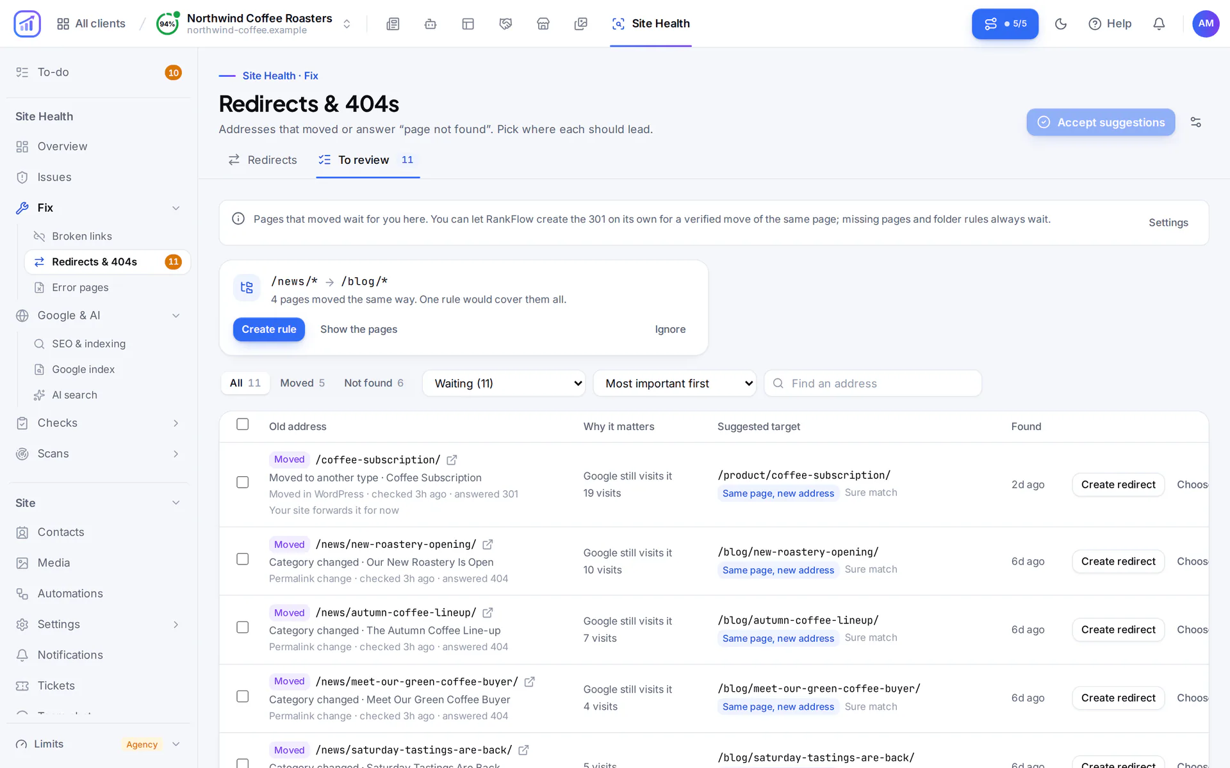Open the AM user avatar
Screen dimensions: 1230x768
(x=1206, y=24)
